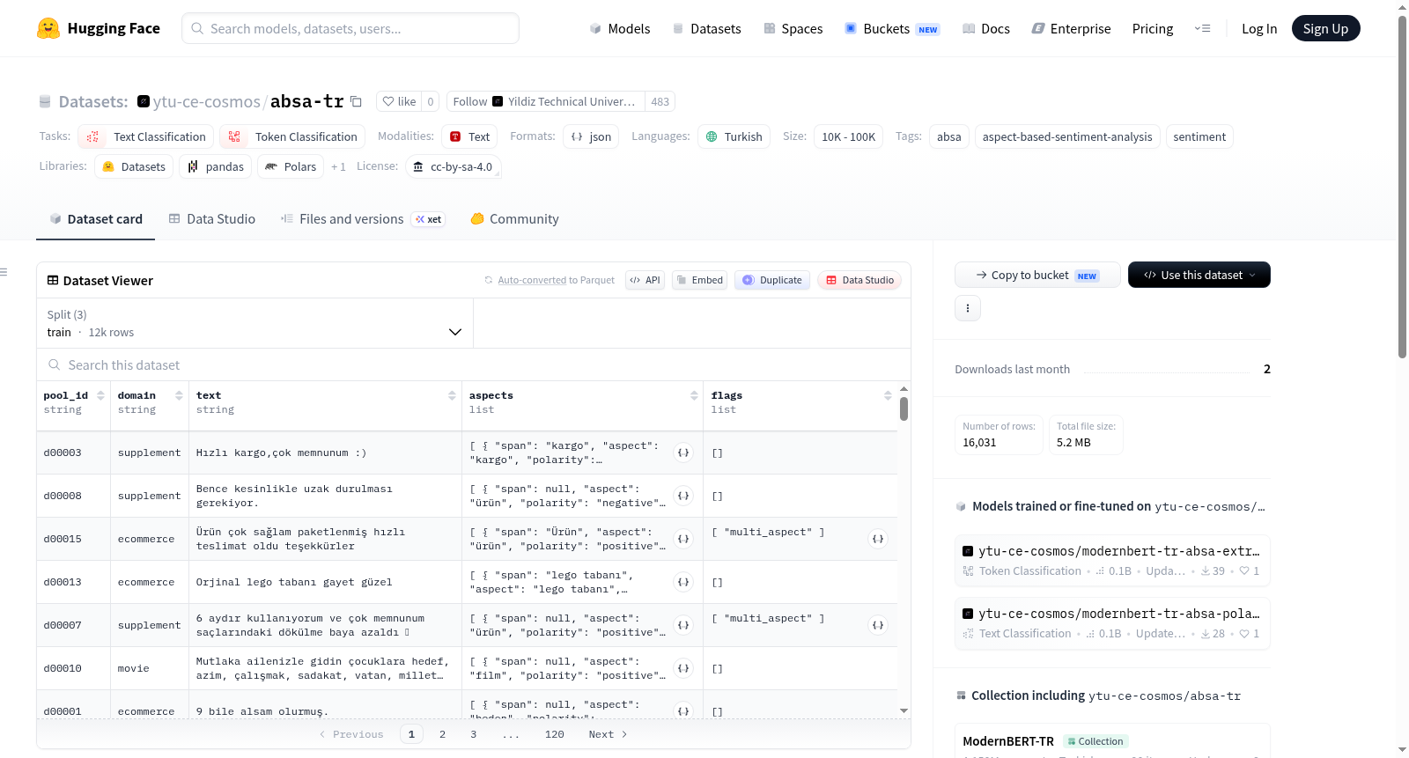Open the three-dot more options button

(x=968, y=308)
